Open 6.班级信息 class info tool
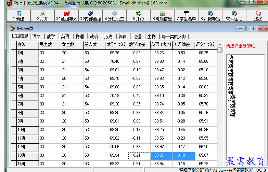Image resolution: width=268 pixels, height=172 pixels. click(162, 15)
